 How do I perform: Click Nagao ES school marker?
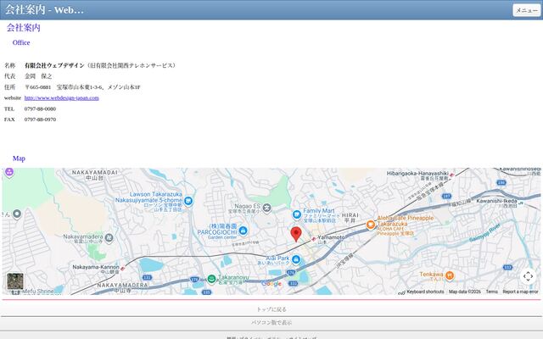pos(266,208)
